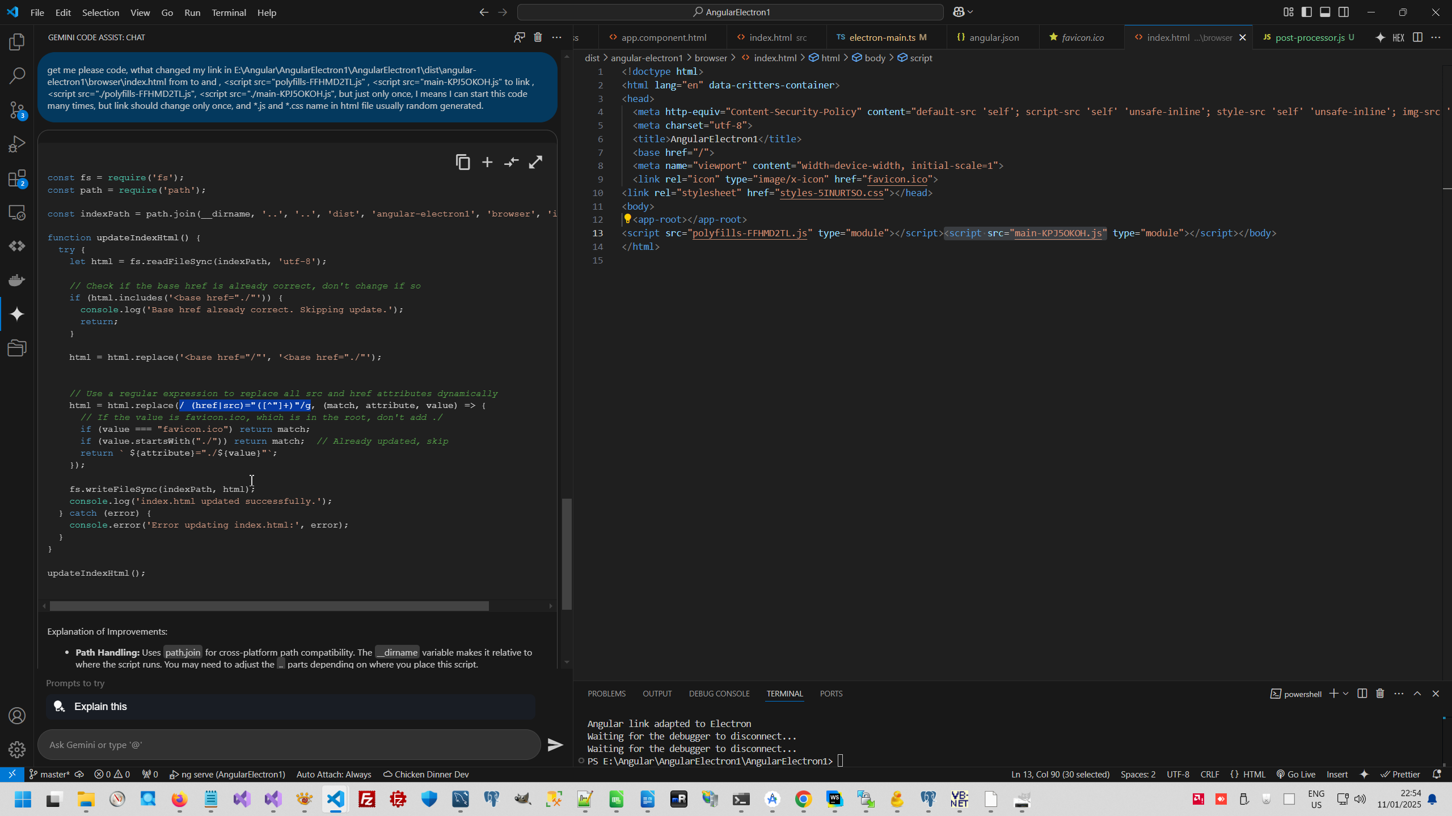This screenshot has height=816, width=1452.
Task: Open Run and Debug view
Action: click(17, 144)
